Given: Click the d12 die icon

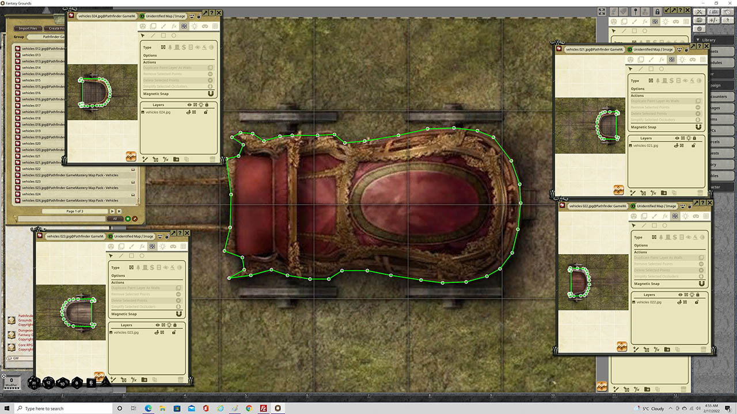Looking at the screenshot, I should [49, 382].
